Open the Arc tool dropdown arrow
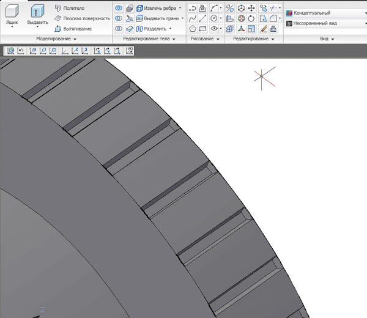The height and width of the screenshot is (318, 367). pyautogui.click(x=220, y=8)
